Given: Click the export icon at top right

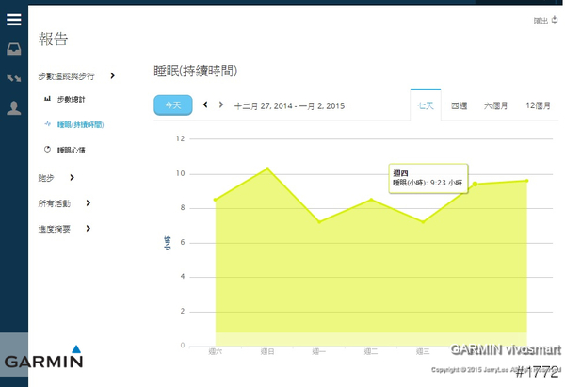Looking at the screenshot, I should pyautogui.click(x=555, y=20).
